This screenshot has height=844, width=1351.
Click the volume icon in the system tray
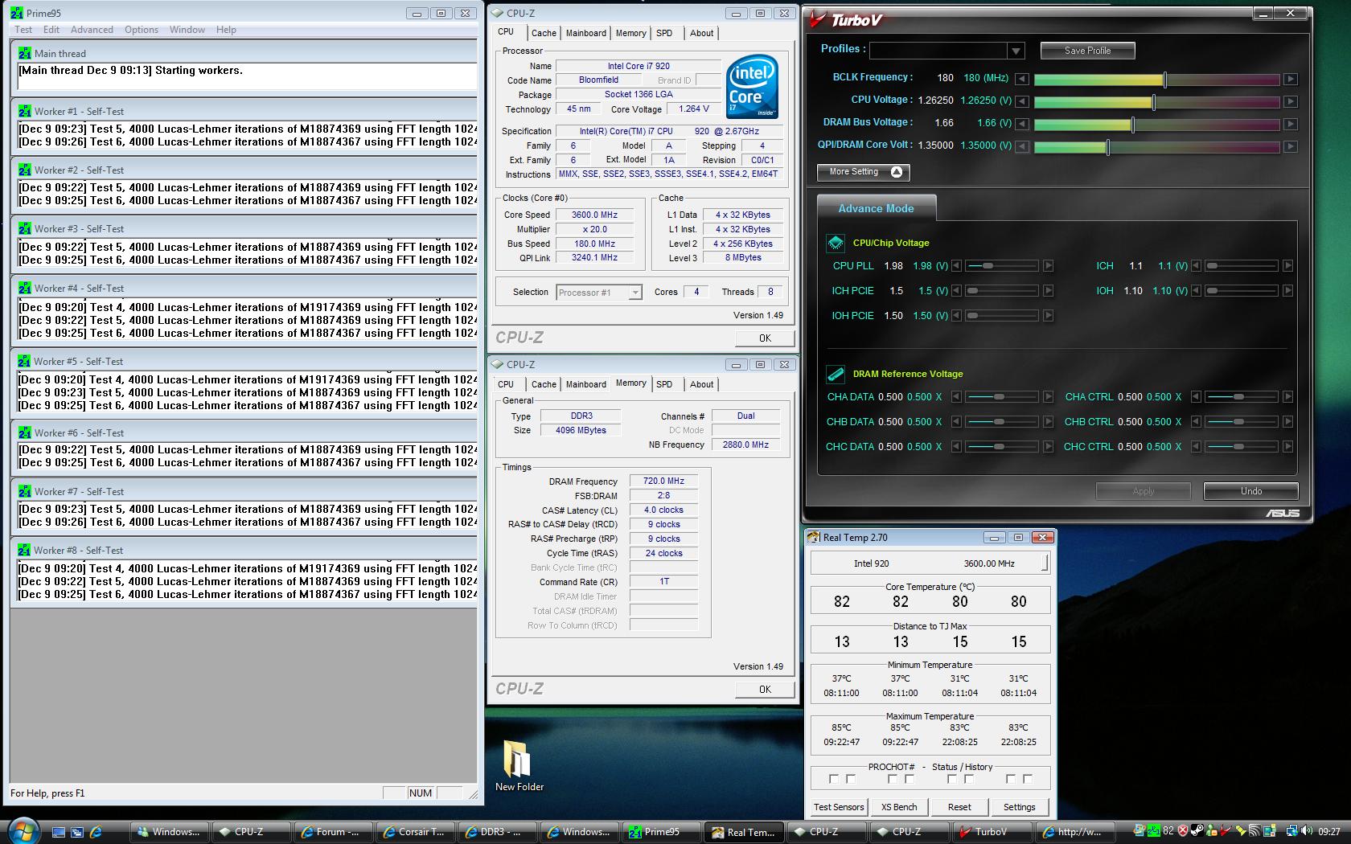1308,831
